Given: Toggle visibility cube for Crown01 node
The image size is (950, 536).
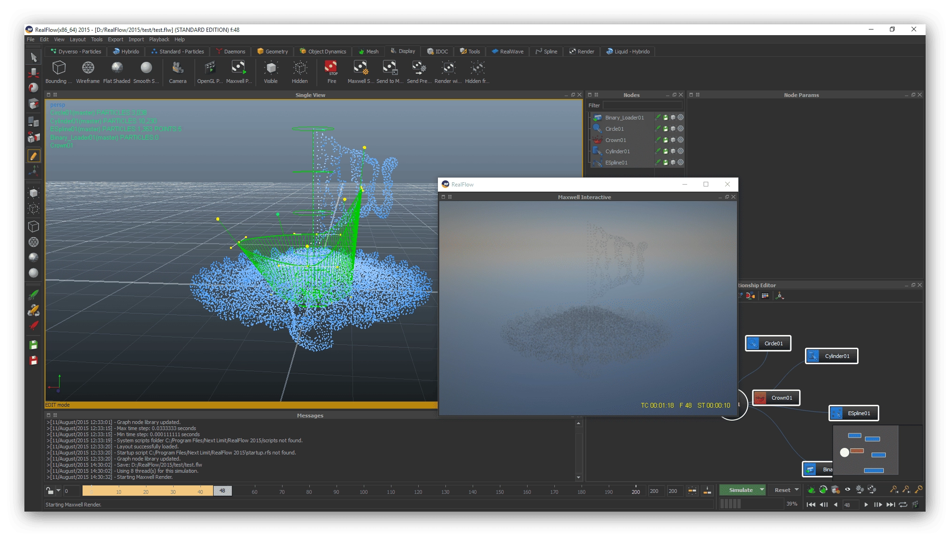Looking at the screenshot, I should click(x=673, y=140).
